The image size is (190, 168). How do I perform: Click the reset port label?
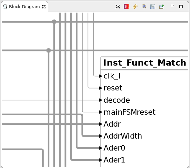coord(113,88)
